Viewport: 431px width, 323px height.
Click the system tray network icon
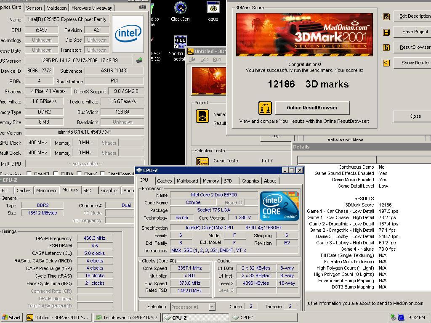pos(393,318)
